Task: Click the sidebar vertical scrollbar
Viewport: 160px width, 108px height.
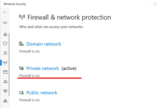Action: 9,65
